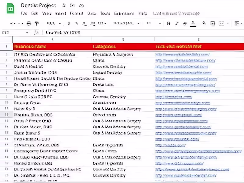This screenshot has height=183, width=244.
Task: Click the Print icon
Action: (x=29, y=23)
